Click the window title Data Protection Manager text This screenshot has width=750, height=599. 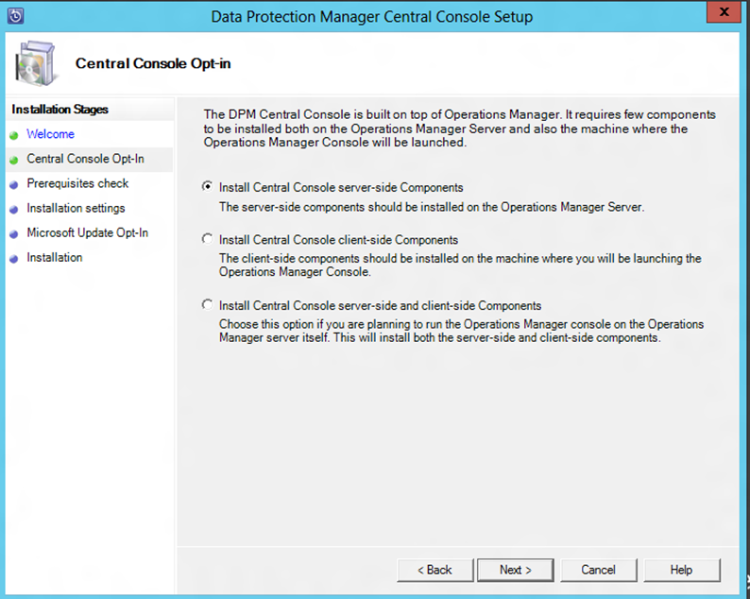point(371,17)
